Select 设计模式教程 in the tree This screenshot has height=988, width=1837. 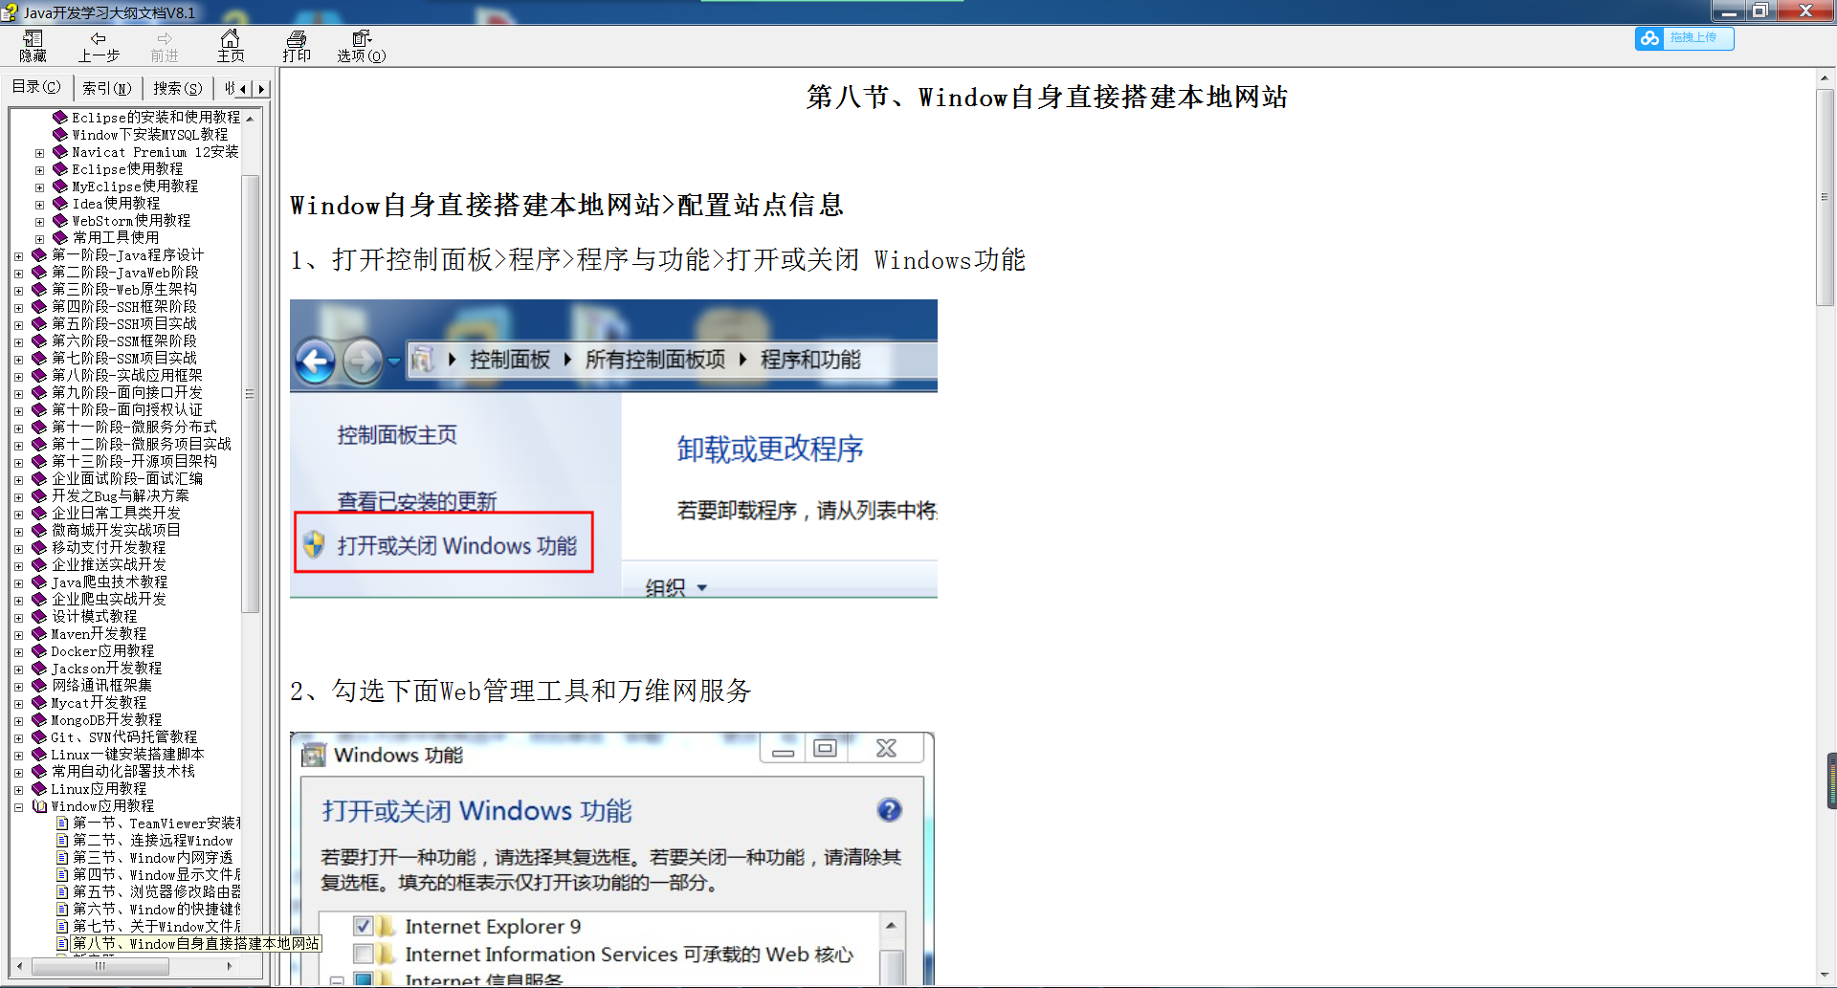pyautogui.click(x=95, y=616)
